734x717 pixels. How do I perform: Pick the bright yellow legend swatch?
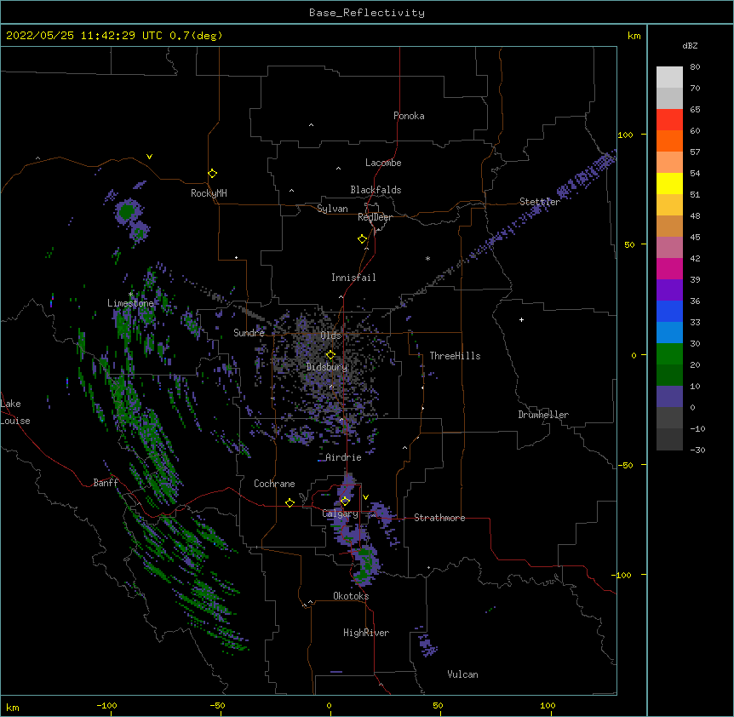click(669, 183)
